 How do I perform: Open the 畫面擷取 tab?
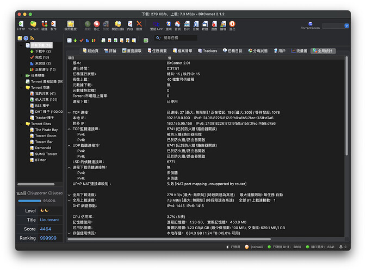132,51
